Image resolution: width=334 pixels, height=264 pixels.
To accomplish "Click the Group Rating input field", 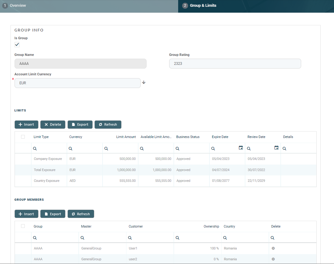I will tap(235, 64).
